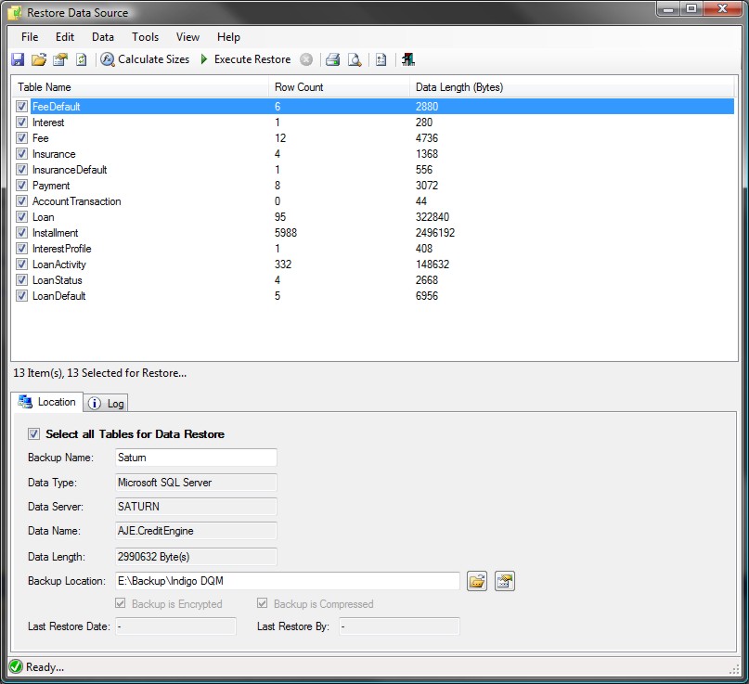Open Print Preview from the toolbar
Screen dimensions: 749x684
coord(355,59)
